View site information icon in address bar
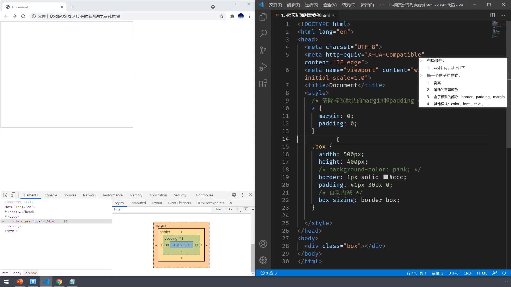This screenshot has height=287, width=511. 34,16
